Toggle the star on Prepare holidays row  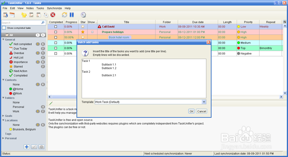tap(83, 32)
